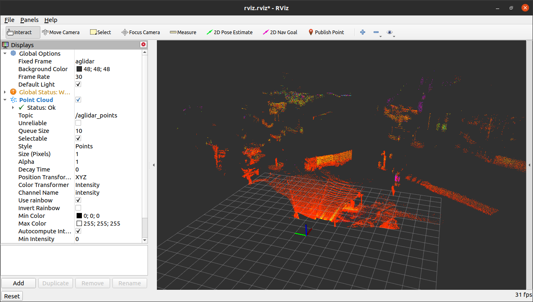This screenshot has width=533, height=302.
Task: Use the Publish Point tool
Action: 326,32
